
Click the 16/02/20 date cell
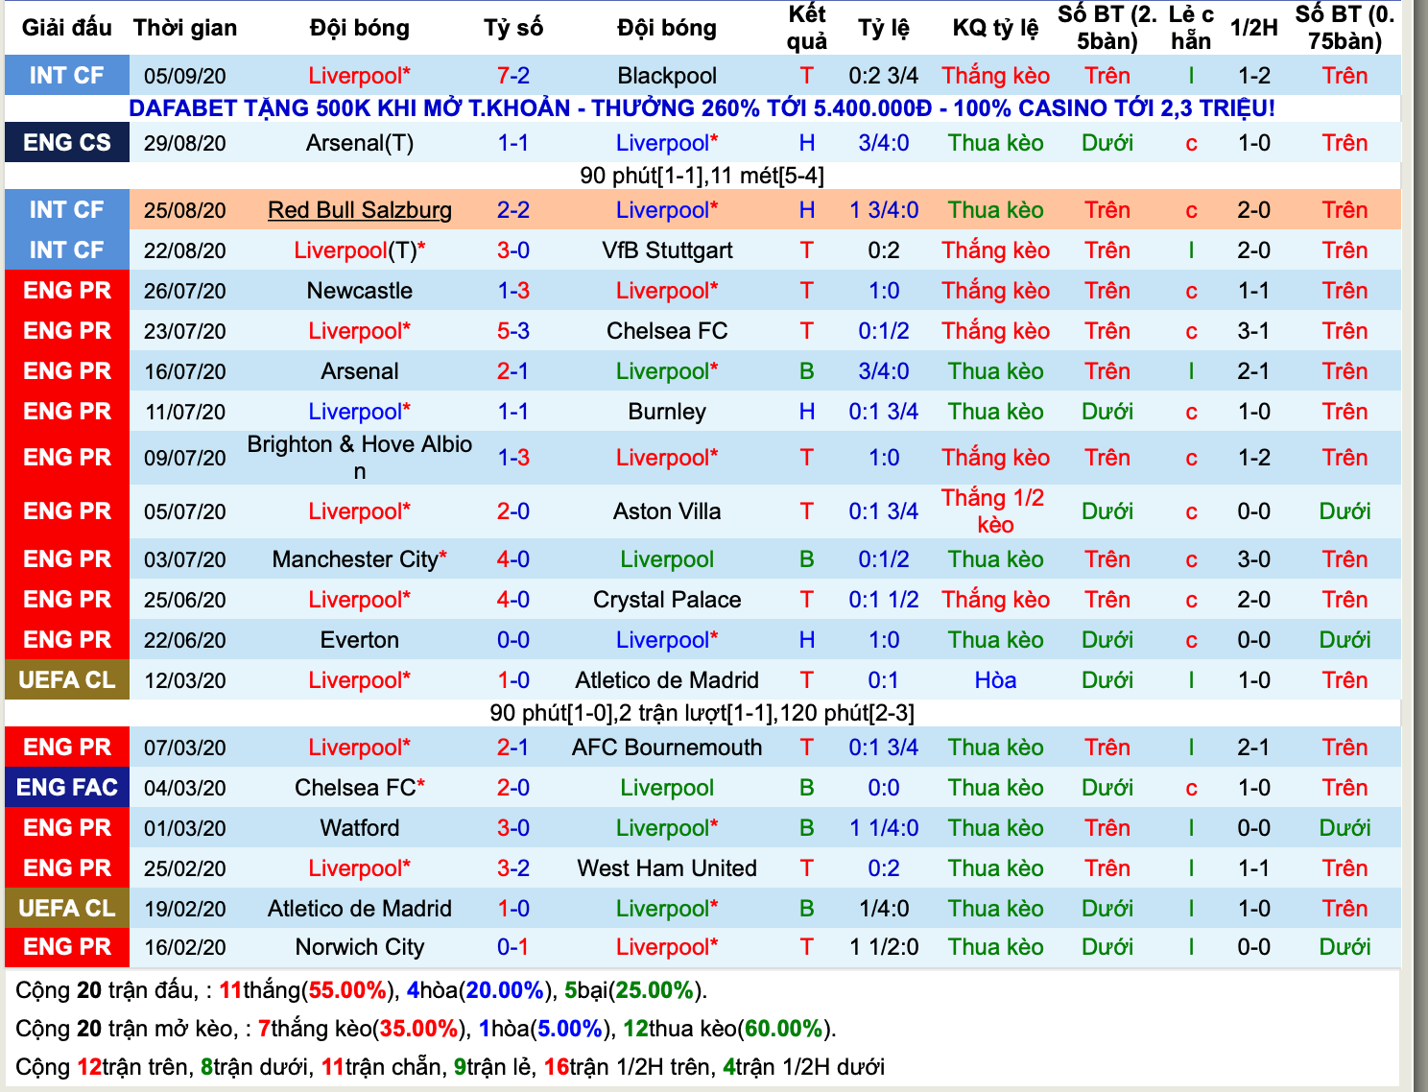[185, 947]
